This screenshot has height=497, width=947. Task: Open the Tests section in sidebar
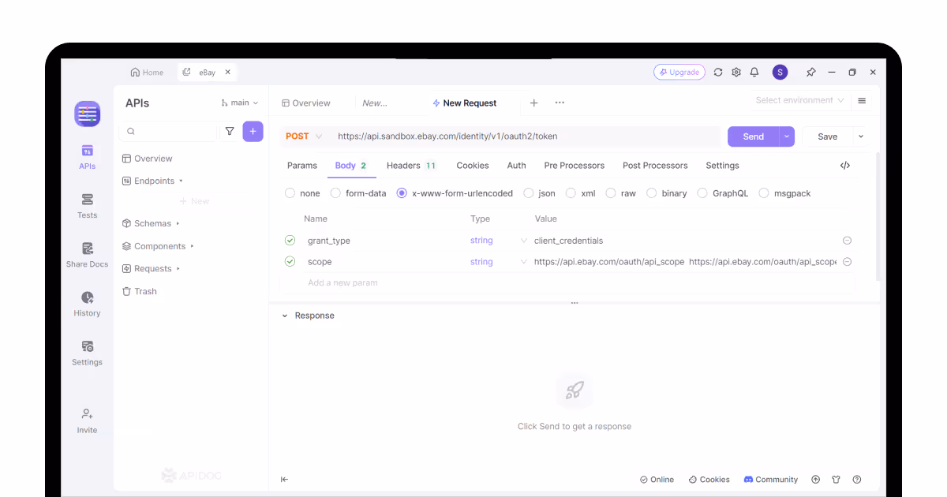click(x=87, y=206)
